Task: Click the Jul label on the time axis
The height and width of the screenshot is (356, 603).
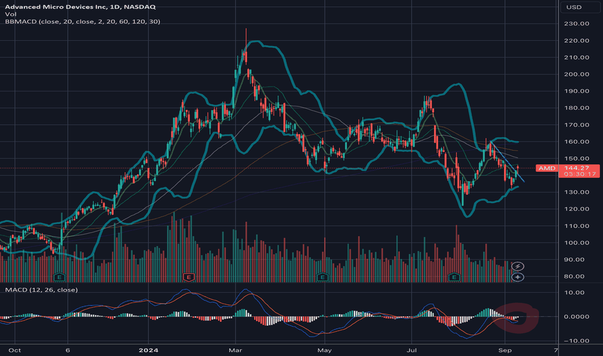Action: 411,350
